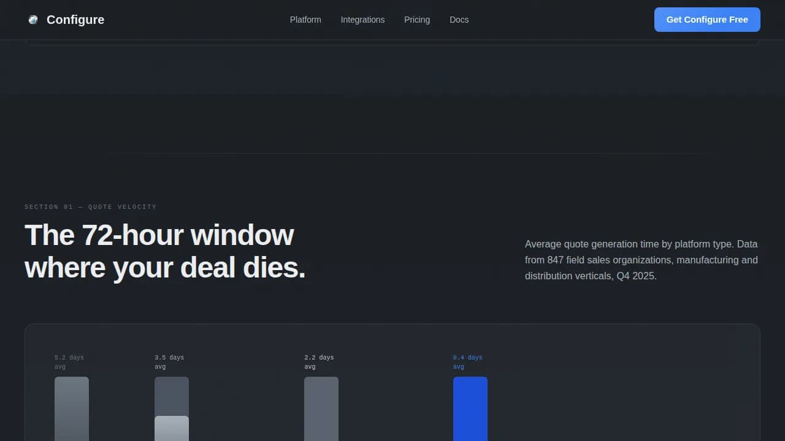Screen dimensions: 785x441
Task: Click the Get Configure Free button
Action: (707, 20)
